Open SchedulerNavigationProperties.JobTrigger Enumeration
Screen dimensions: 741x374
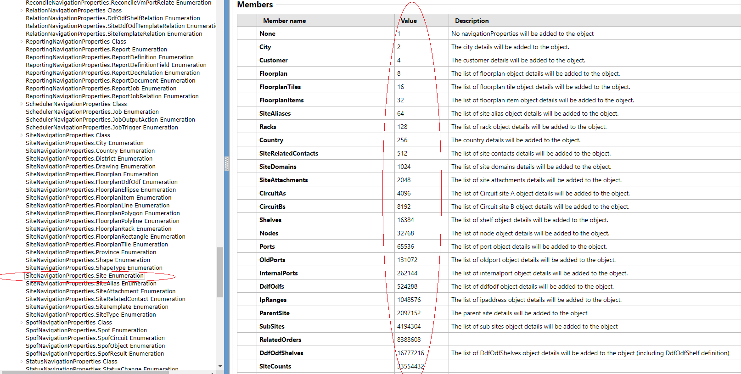(x=101, y=128)
